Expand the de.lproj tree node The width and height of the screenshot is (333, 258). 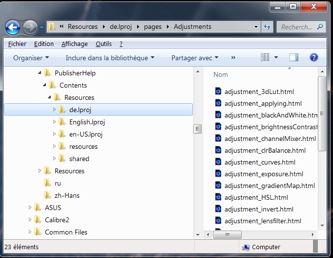pyautogui.click(x=54, y=109)
